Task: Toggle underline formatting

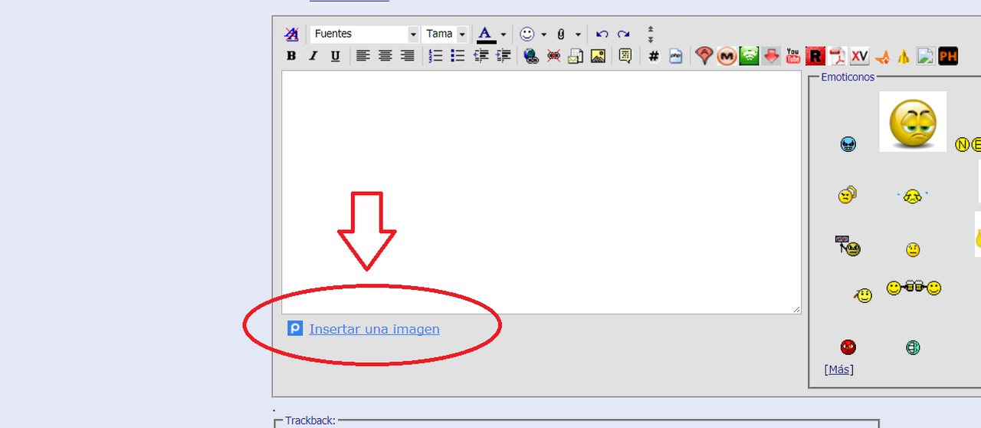Action: [335, 56]
